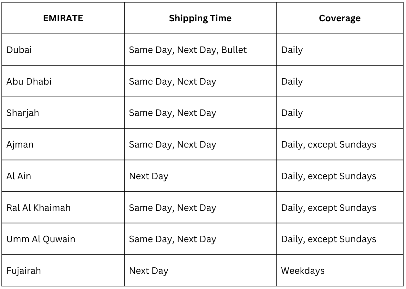The height and width of the screenshot is (289, 406).
Task: Click the Shipping Time column header
Action: click(x=200, y=18)
